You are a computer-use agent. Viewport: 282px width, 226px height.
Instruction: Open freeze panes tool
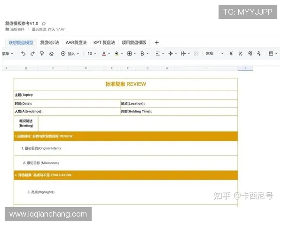[271, 54]
